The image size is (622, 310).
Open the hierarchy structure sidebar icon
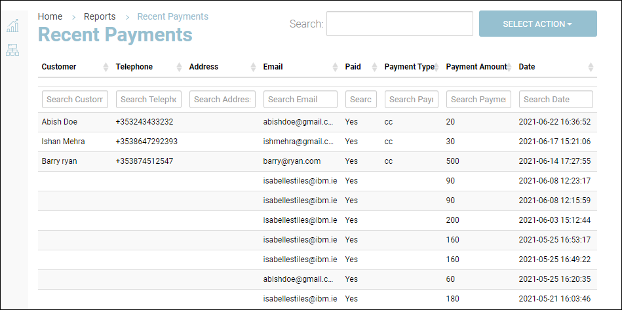point(12,50)
